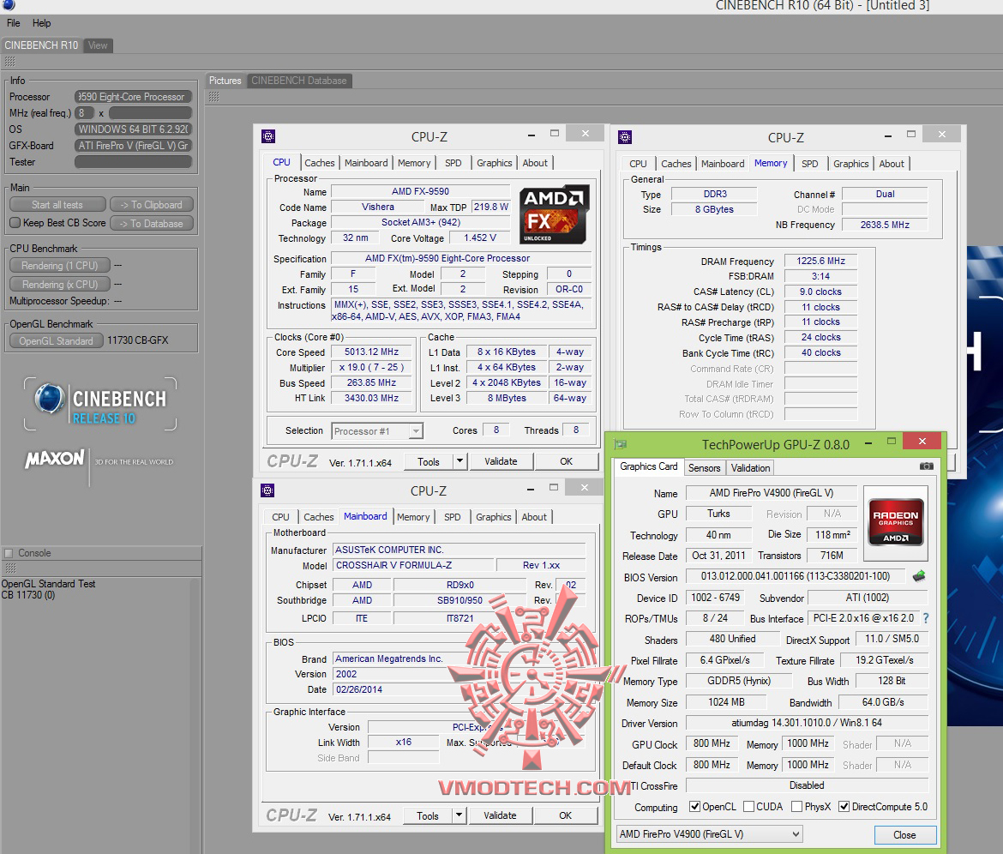
Task: Click the Console panel grip handle icon
Action: click(9, 568)
